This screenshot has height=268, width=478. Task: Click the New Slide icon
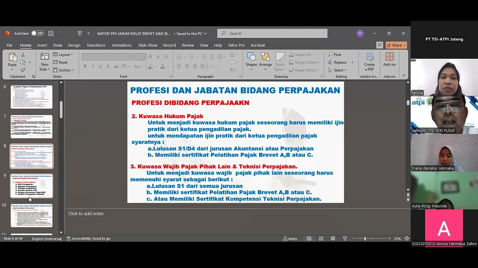point(44,57)
